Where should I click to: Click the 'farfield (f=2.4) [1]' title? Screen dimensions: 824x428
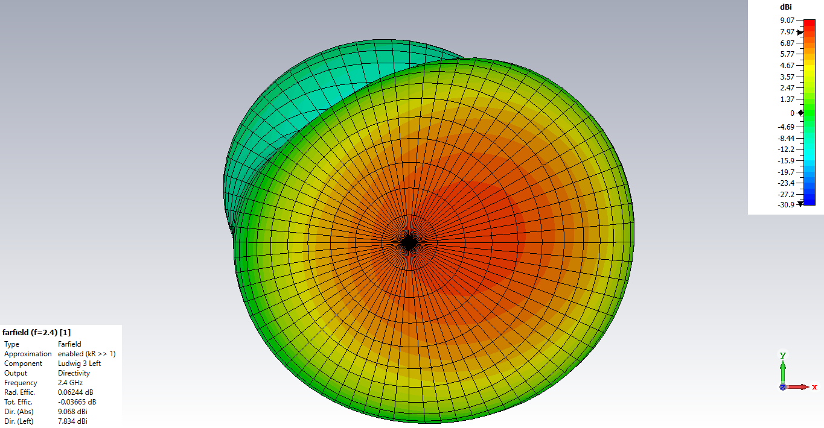click(x=37, y=332)
